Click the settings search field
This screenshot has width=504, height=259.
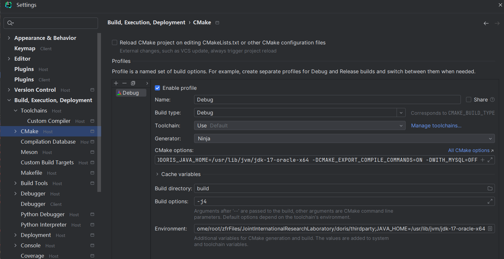click(51, 23)
